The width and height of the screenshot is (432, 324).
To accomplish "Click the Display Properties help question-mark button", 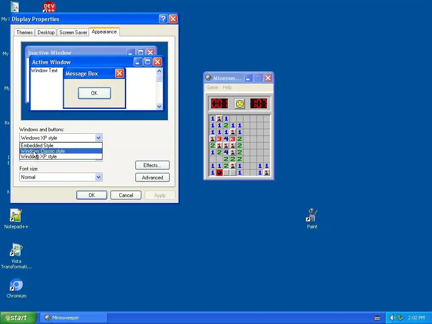I will click(x=163, y=19).
